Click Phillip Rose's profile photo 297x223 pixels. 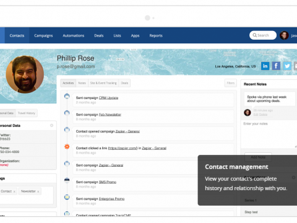25,74
